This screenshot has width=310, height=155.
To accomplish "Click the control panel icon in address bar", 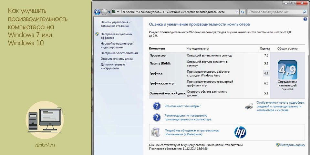I will click(x=114, y=12).
